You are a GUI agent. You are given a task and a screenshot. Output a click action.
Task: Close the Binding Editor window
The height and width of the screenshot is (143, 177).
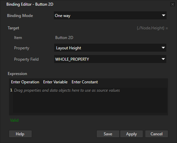(x=173, y=4)
